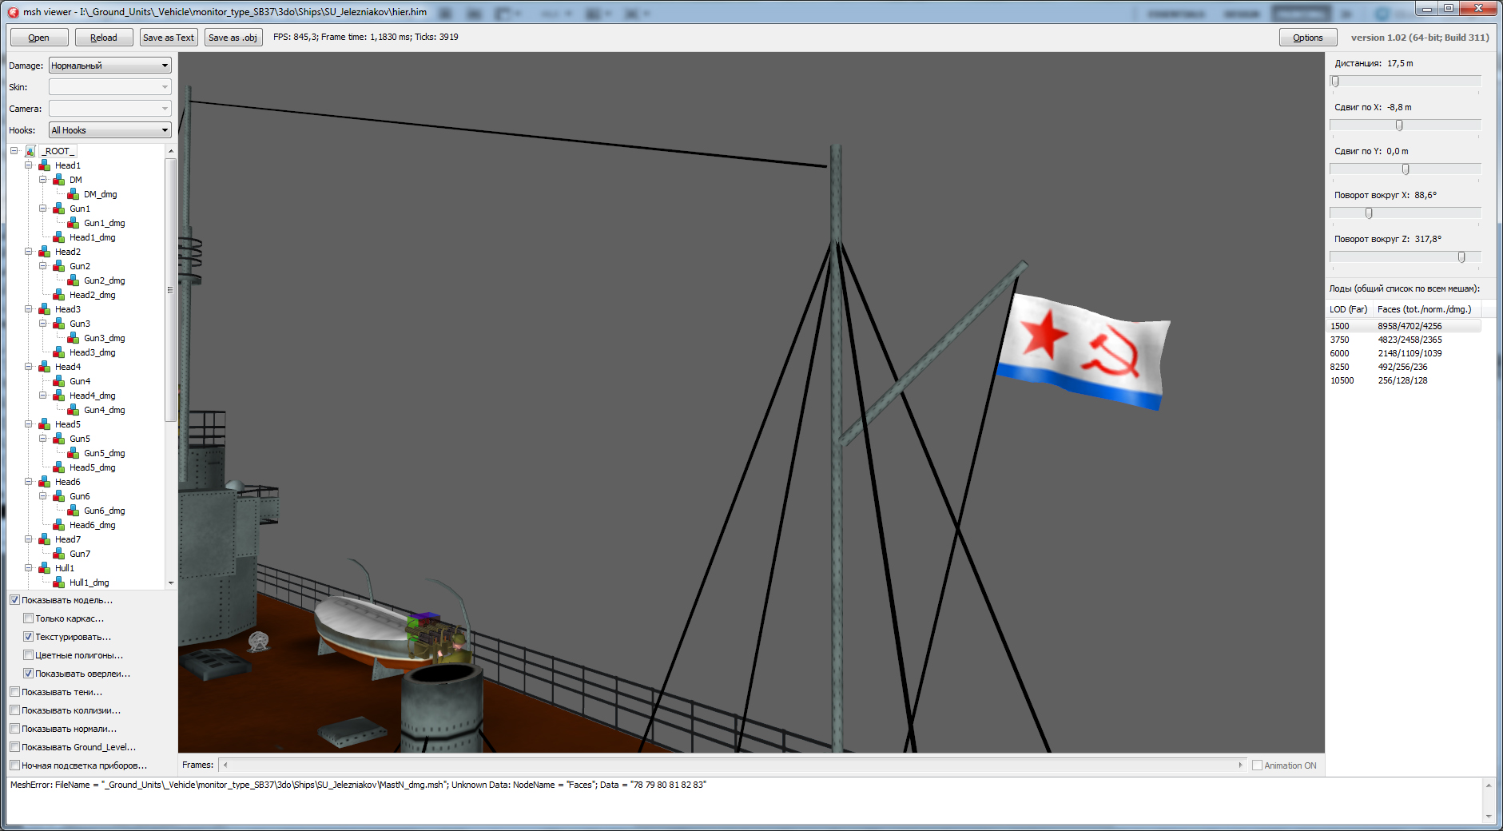Click the Gun4_dmg node icon

coord(74,410)
